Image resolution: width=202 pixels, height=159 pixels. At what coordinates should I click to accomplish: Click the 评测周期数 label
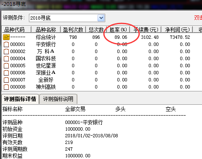(x=15, y=149)
